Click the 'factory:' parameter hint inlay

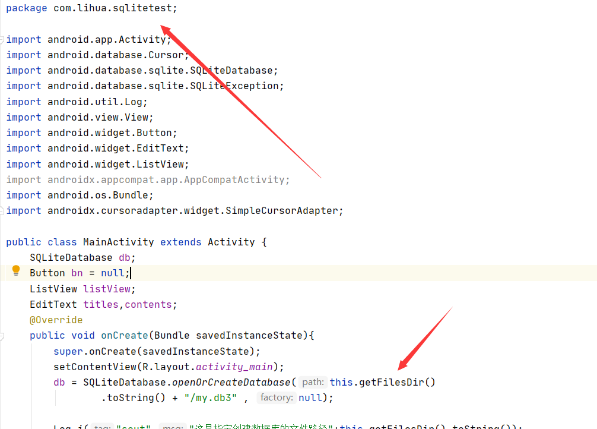pyautogui.click(x=277, y=398)
